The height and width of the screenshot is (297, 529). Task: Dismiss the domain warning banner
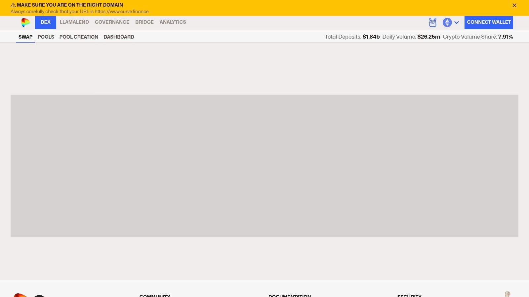pyautogui.click(x=514, y=5)
